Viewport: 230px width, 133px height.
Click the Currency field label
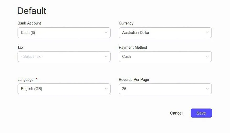pos(126,23)
